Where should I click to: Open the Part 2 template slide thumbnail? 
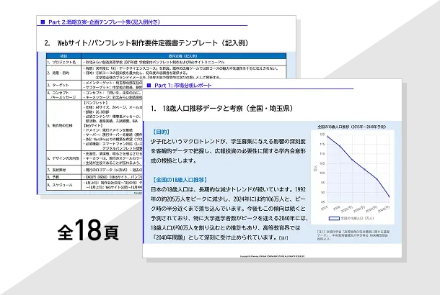point(166,105)
